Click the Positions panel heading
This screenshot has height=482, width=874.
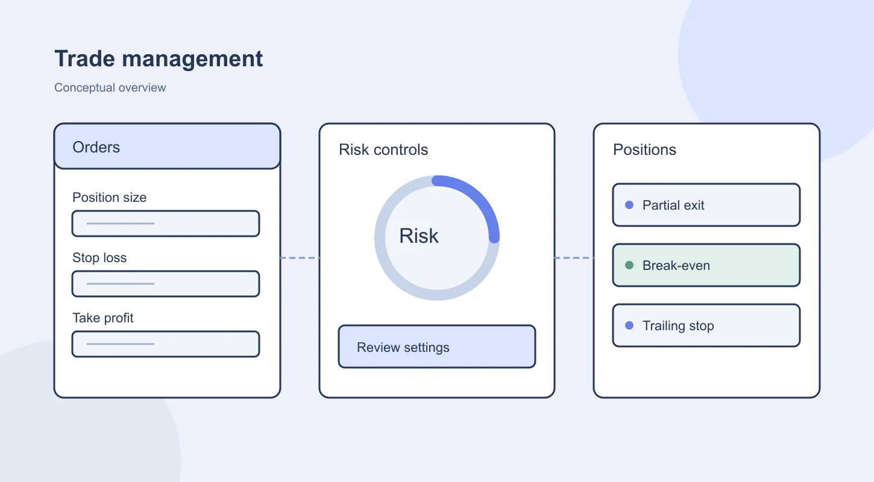click(x=644, y=149)
